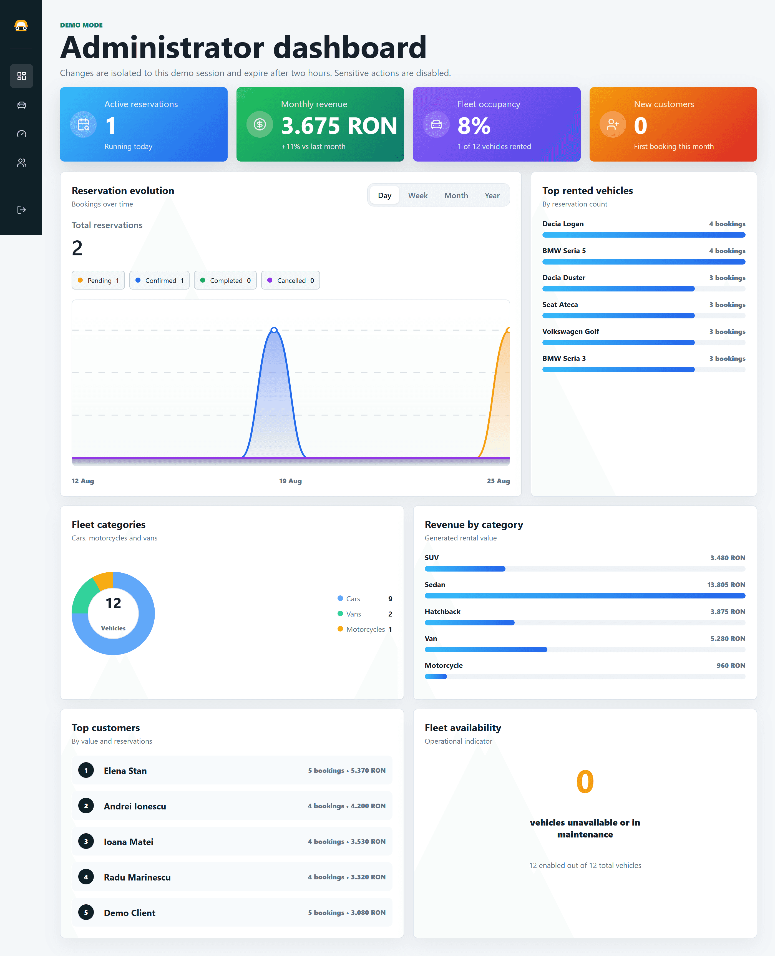This screenshot has width=775, height=956.
Task: Click the logout icon in sidebar
Action: pyautogui.click(x=21, y=210)
